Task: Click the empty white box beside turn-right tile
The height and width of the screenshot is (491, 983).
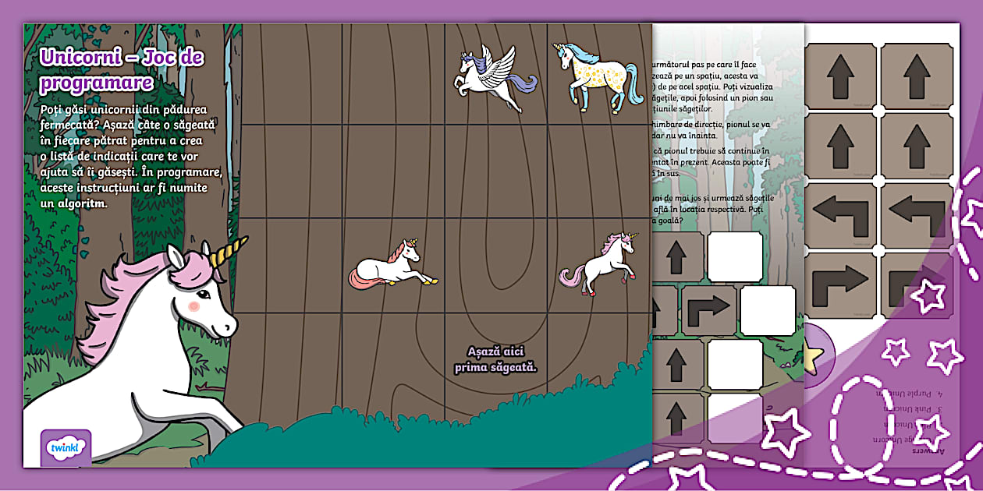Action: (768, 310)
